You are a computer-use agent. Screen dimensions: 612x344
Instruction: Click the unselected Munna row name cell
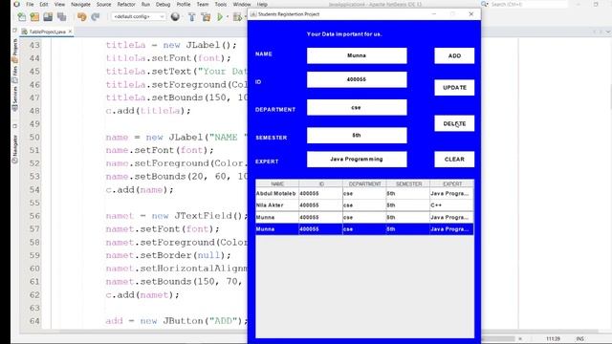[277, 217]
